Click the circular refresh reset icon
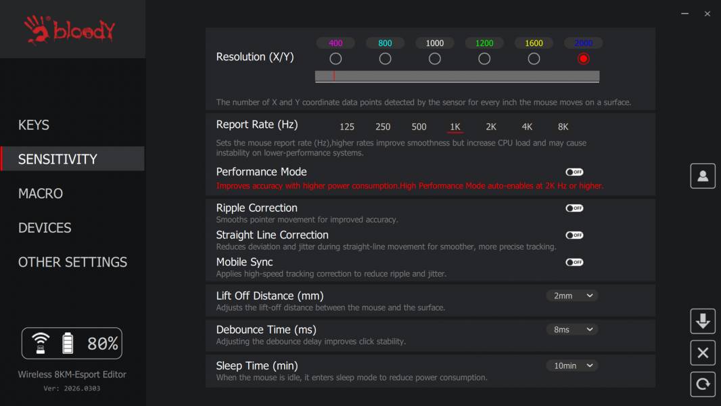The height and width of the screenshot is (406, 721). (x=702, y=384)
